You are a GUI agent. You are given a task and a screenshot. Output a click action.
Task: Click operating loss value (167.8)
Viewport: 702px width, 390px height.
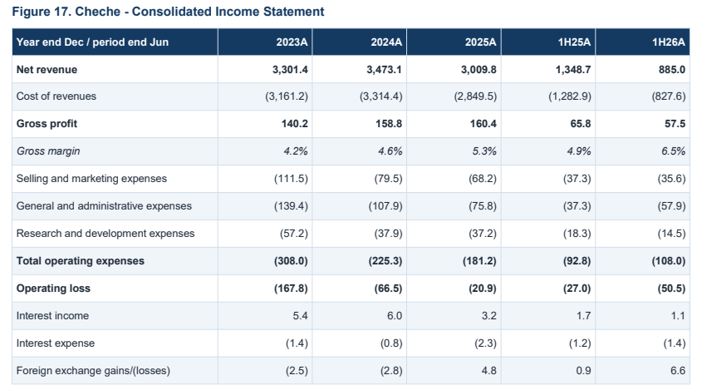(291, 289)
